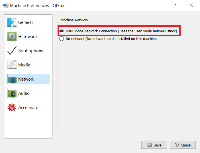Save the machine preferences

pyautogui.click(x=154, y=145)
